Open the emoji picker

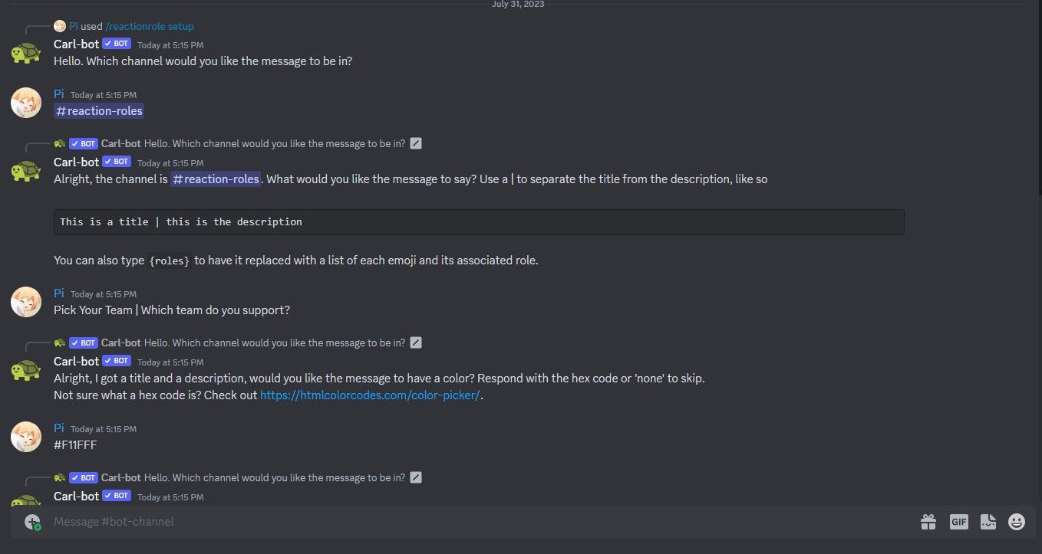(x=1016, y=522)
